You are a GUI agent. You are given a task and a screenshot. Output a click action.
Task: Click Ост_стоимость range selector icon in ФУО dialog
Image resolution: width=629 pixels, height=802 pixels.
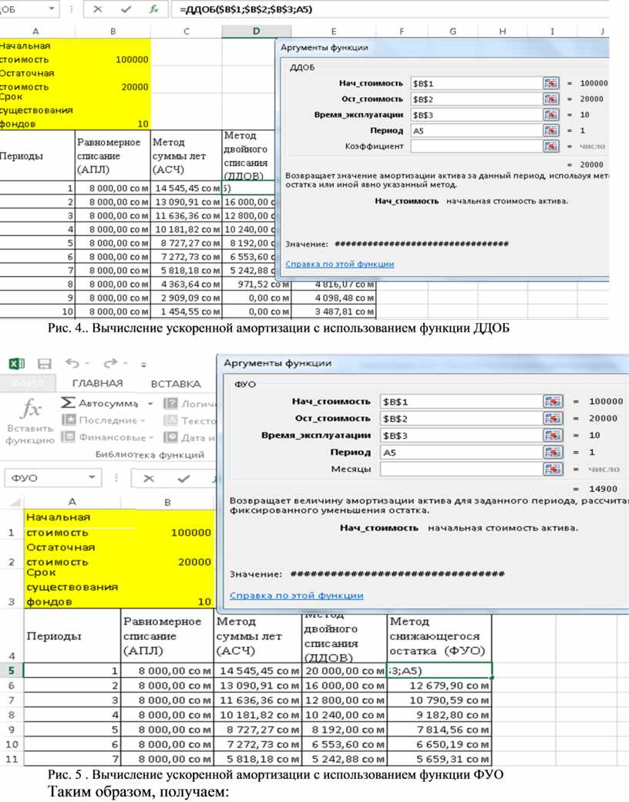pyautogui.click(x=553, y=419)
